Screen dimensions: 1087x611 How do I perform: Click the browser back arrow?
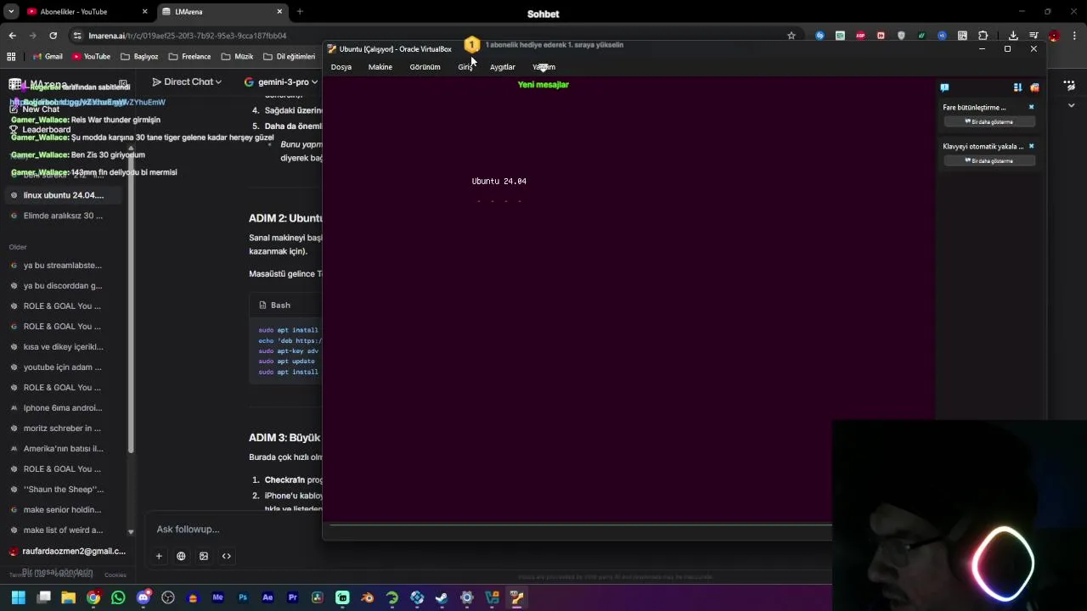(x=12, y=36)
